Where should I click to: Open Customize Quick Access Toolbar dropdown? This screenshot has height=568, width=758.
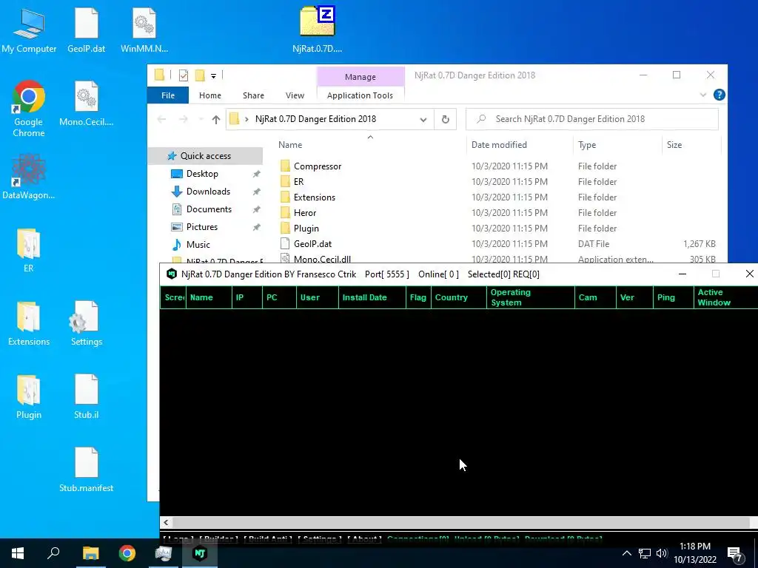(x=213, y=75)
